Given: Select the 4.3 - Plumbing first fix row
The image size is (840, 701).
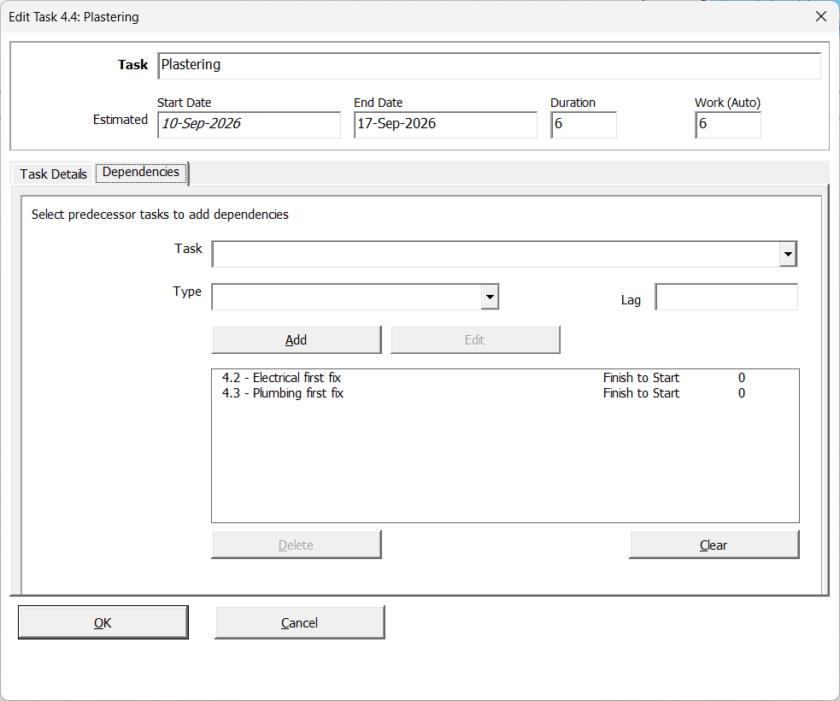Looking at the screenshot, I should pyautogui.click(x=505, y=393).
